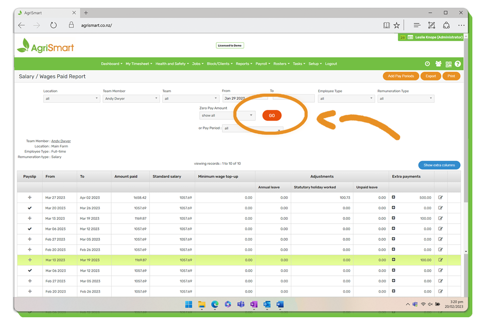Click edit icon for Mar 27 2023 row
Viewport: 493px width, 334px height.
[441, 198]
